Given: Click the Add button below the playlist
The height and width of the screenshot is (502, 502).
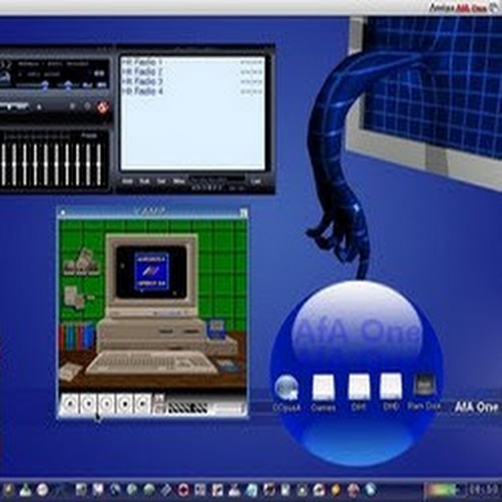Looking at the screenshot, I should pos(127,181).
